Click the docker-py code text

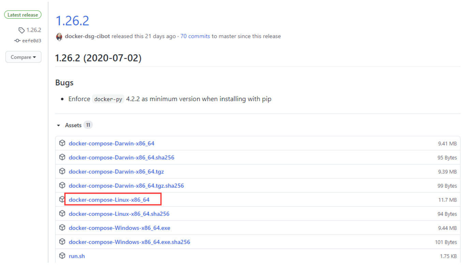point(108,99)
